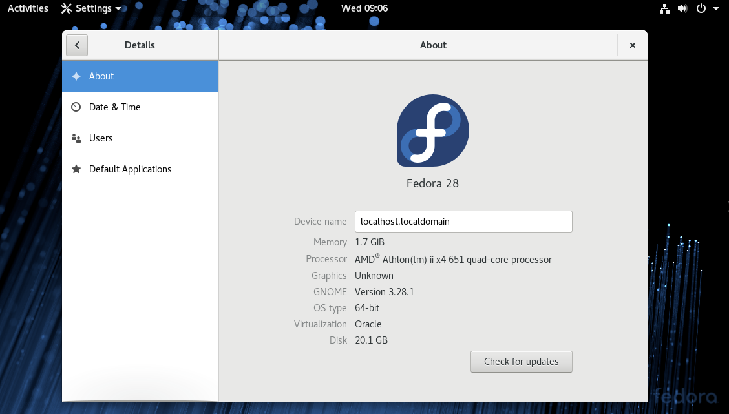
Task: Switch to the Default Applications panel
Action: point(140,169)
